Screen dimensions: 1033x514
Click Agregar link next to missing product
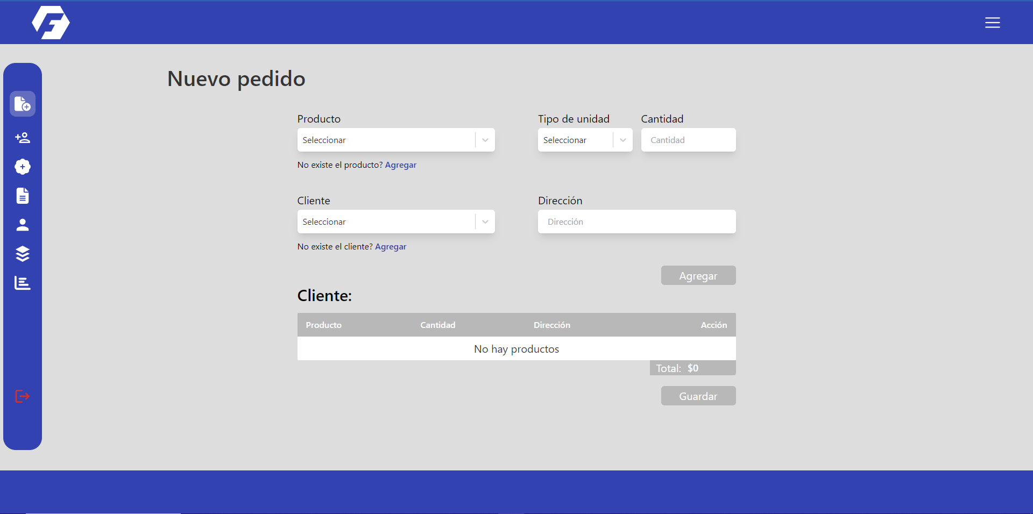(400, 165)
